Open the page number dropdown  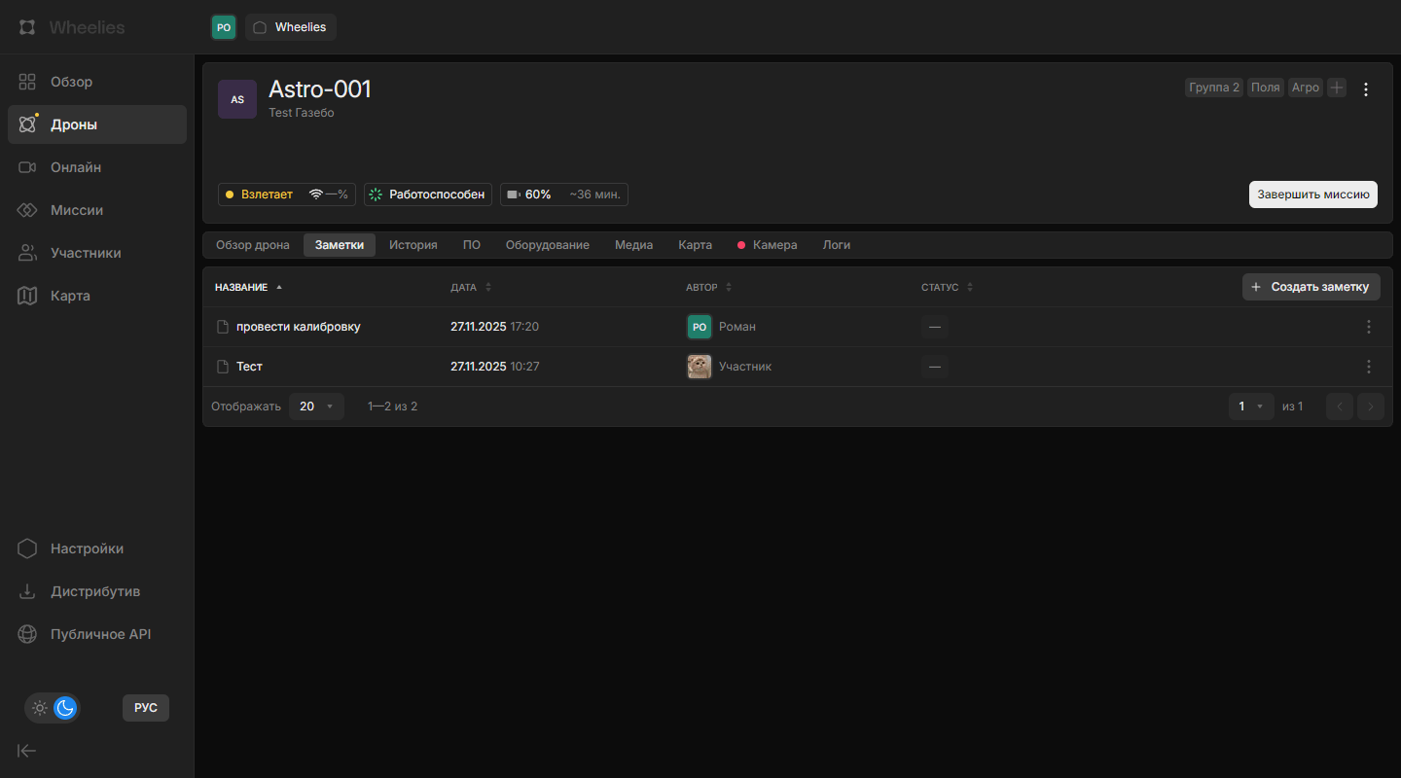tap(1250, 407)
